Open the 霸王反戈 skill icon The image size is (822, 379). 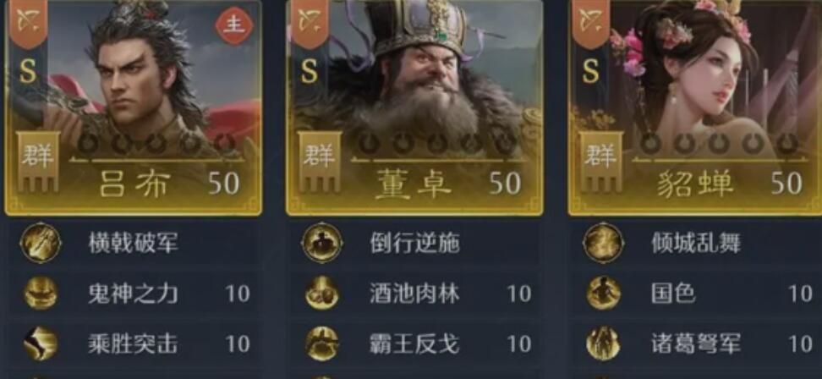pyautogui.click(x=322, y=343)
